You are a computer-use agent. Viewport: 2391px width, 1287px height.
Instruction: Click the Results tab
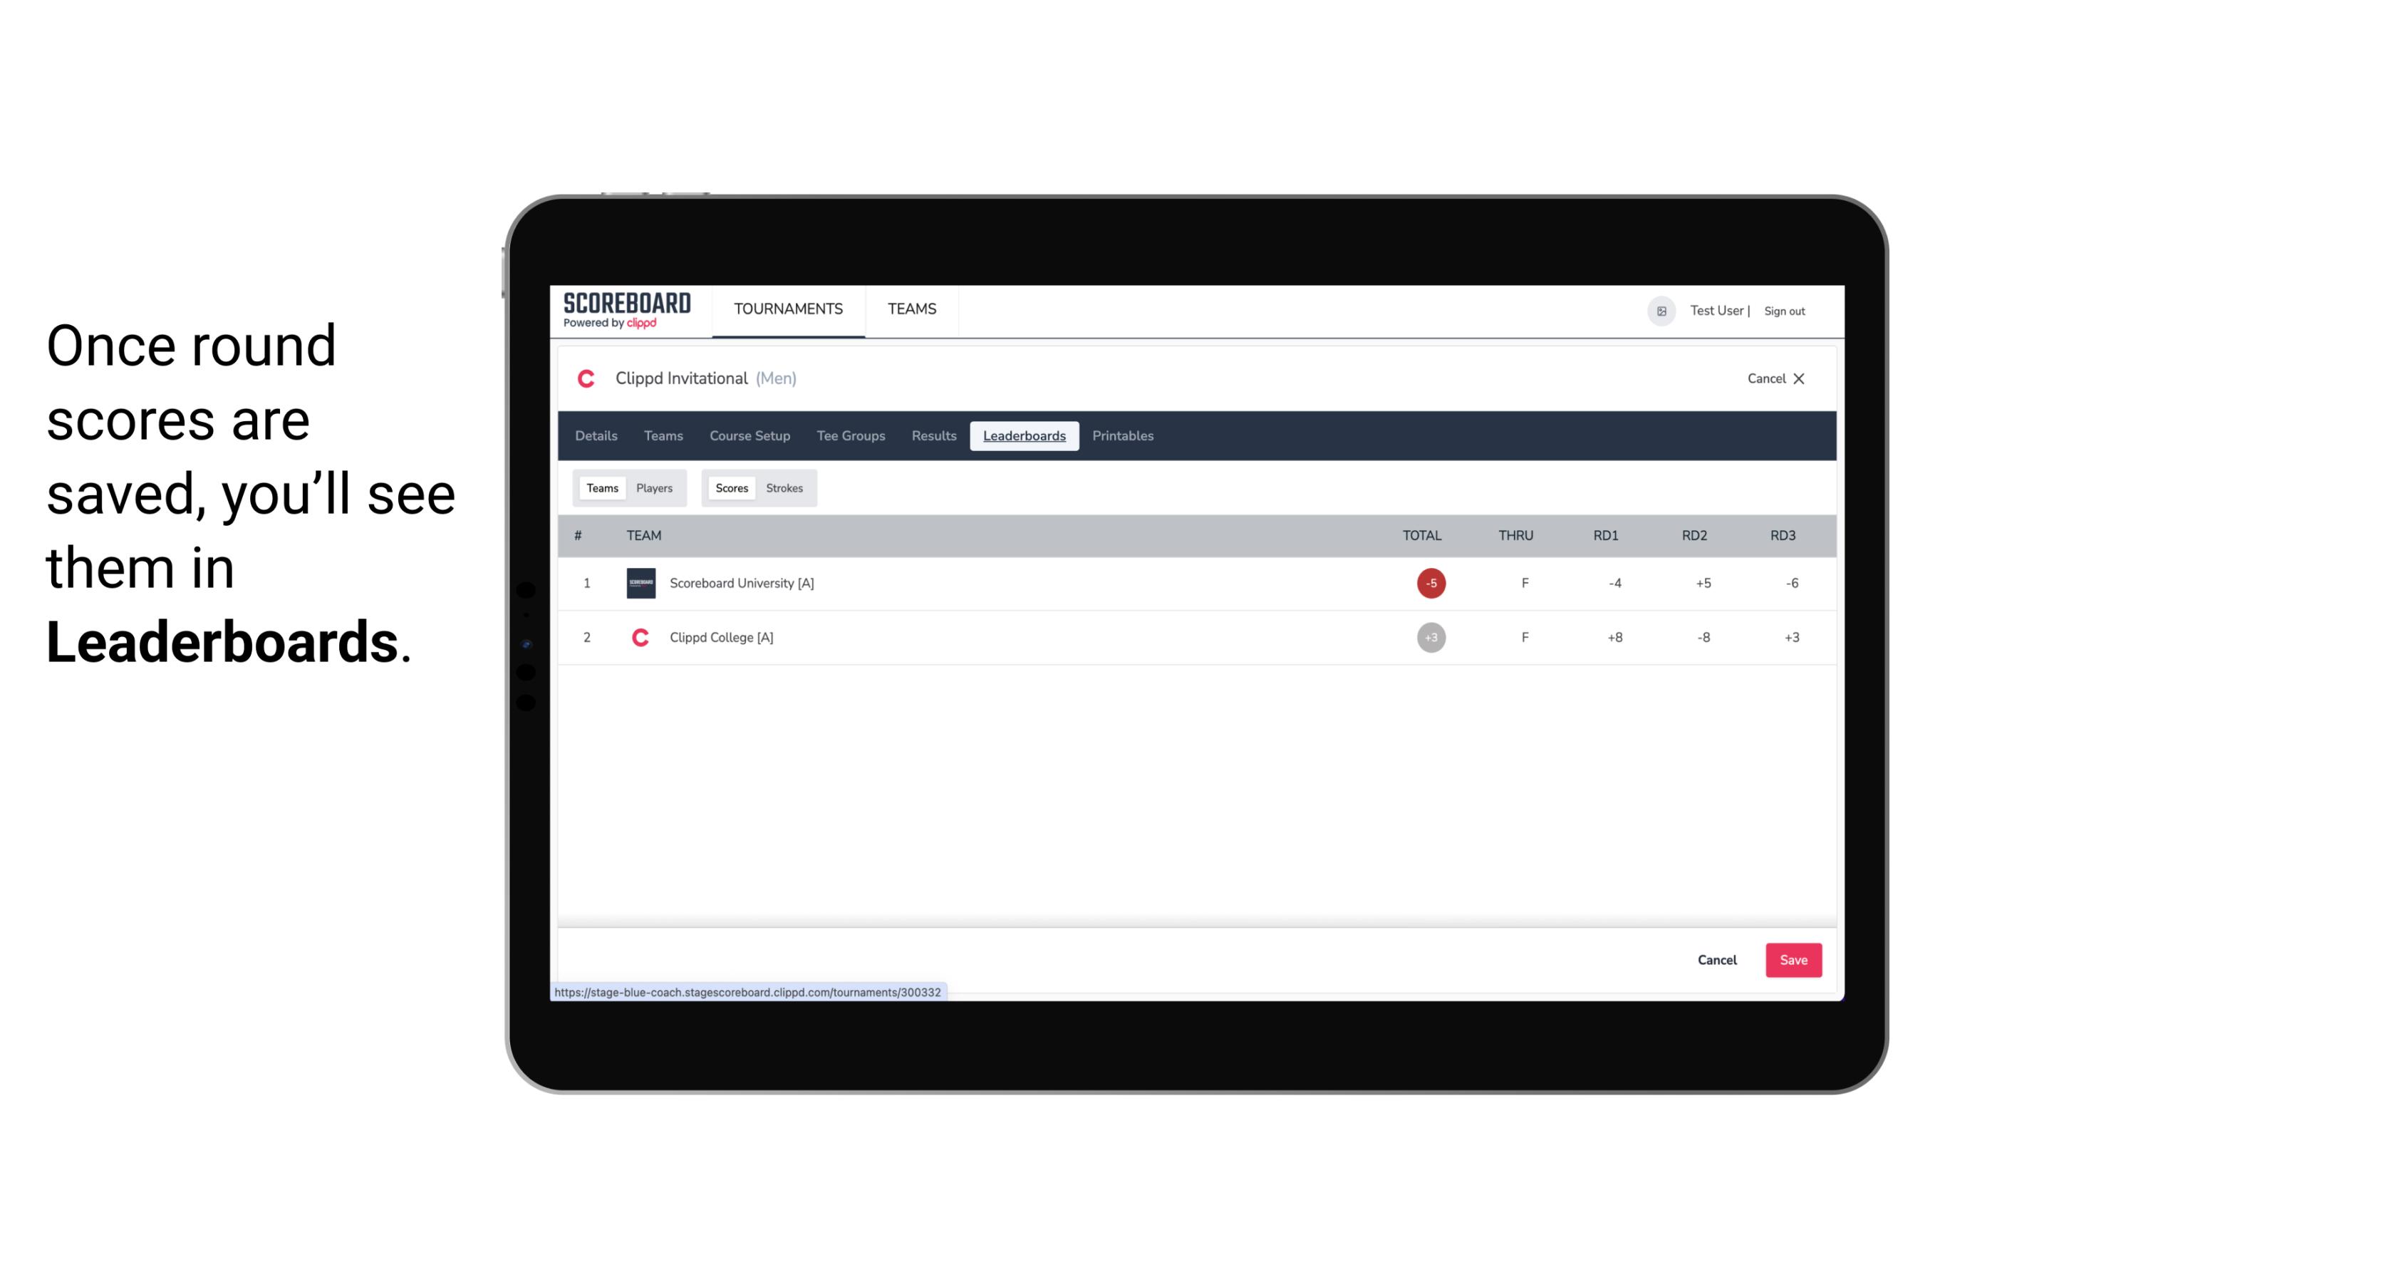932,436
